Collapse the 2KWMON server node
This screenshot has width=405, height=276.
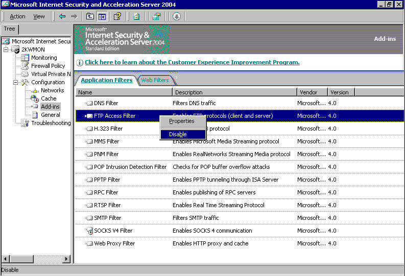point(6,49)
